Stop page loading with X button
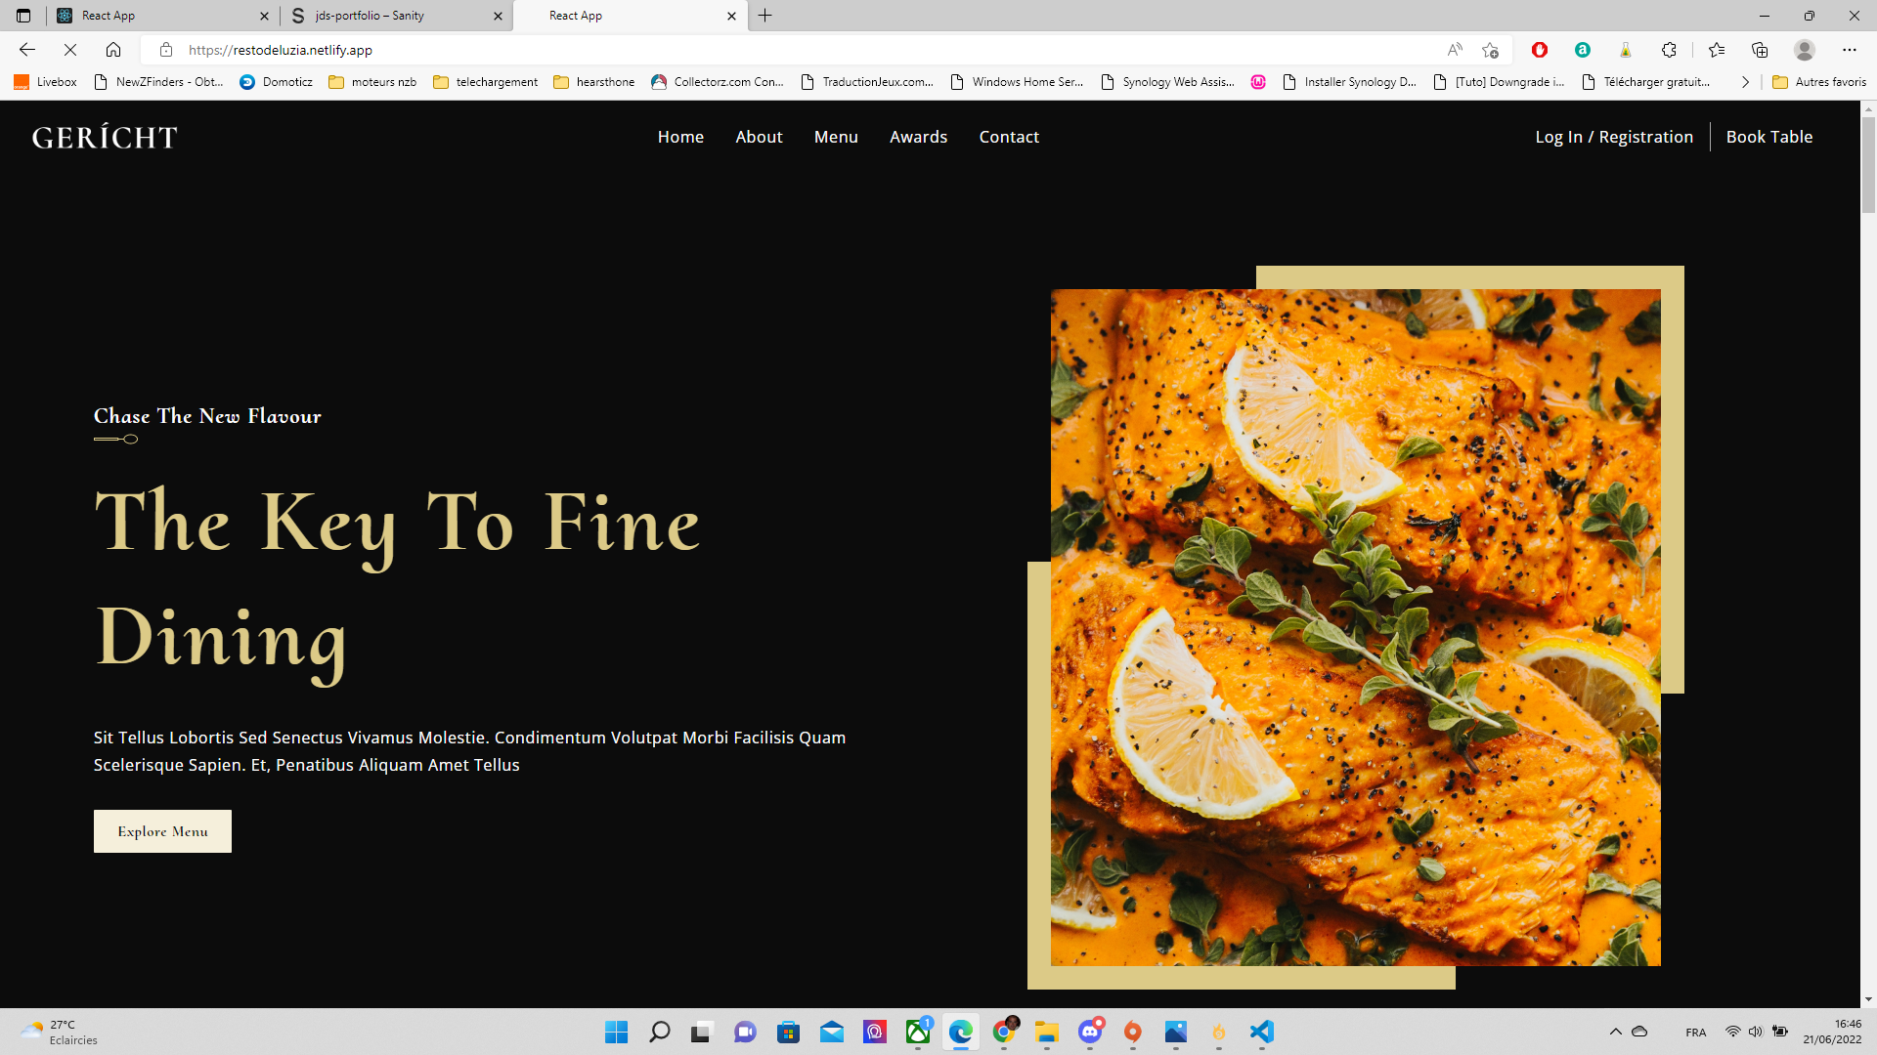Image resolution: width=1877 pixels, height=1055 pixels. pos(70,50)
